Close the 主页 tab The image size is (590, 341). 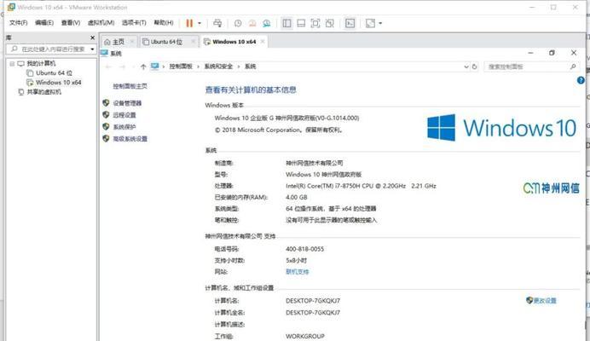132,42
